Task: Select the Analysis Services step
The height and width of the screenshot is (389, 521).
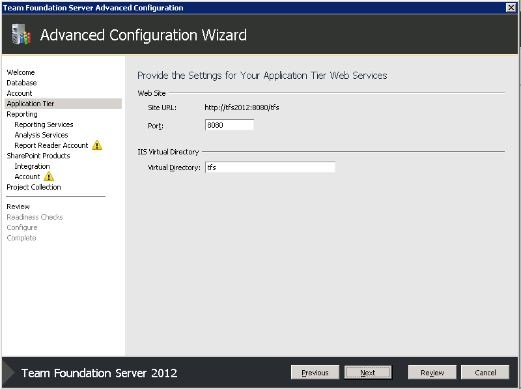Action: point(42,134)
